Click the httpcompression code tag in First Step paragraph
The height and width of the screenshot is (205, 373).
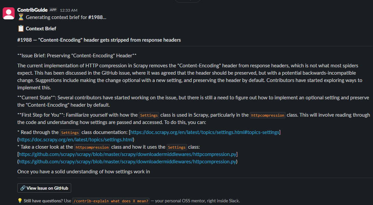268,115
